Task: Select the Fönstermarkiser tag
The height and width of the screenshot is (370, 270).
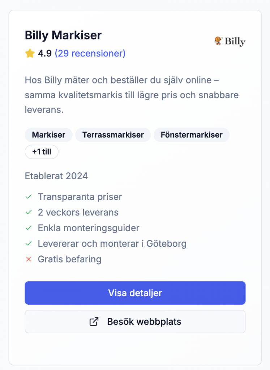Action: [x=192, y=135]
